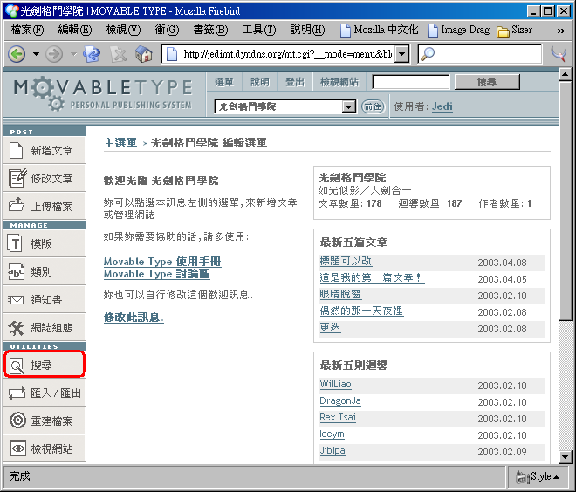576x492 pixels.
Task: Expand the bookmarks toolbar overflow chevron
Action: pyautogui.click(x=560, y=31)
